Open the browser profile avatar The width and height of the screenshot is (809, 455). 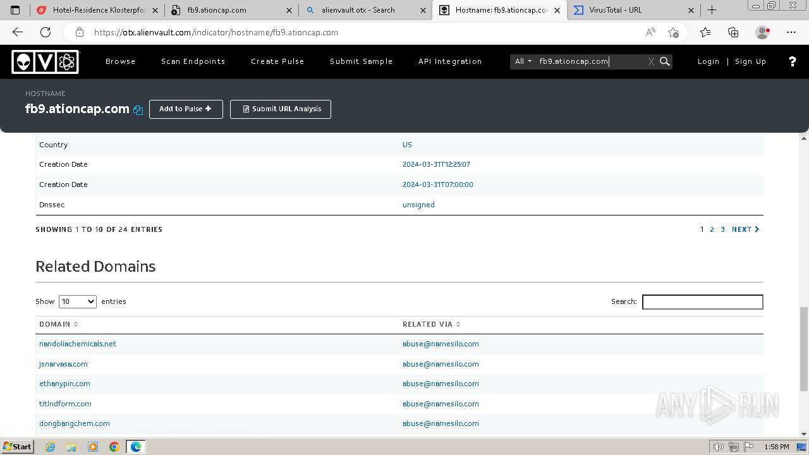[762, 32]
